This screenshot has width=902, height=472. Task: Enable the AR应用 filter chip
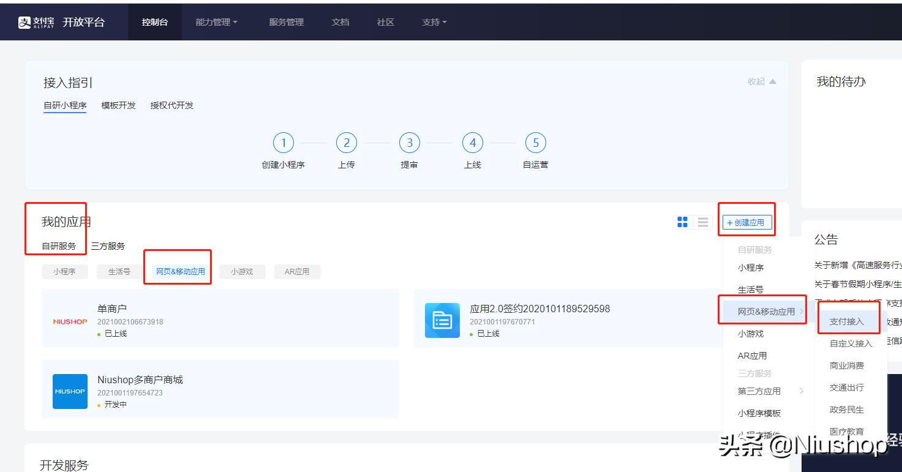[x=298, y=271]
